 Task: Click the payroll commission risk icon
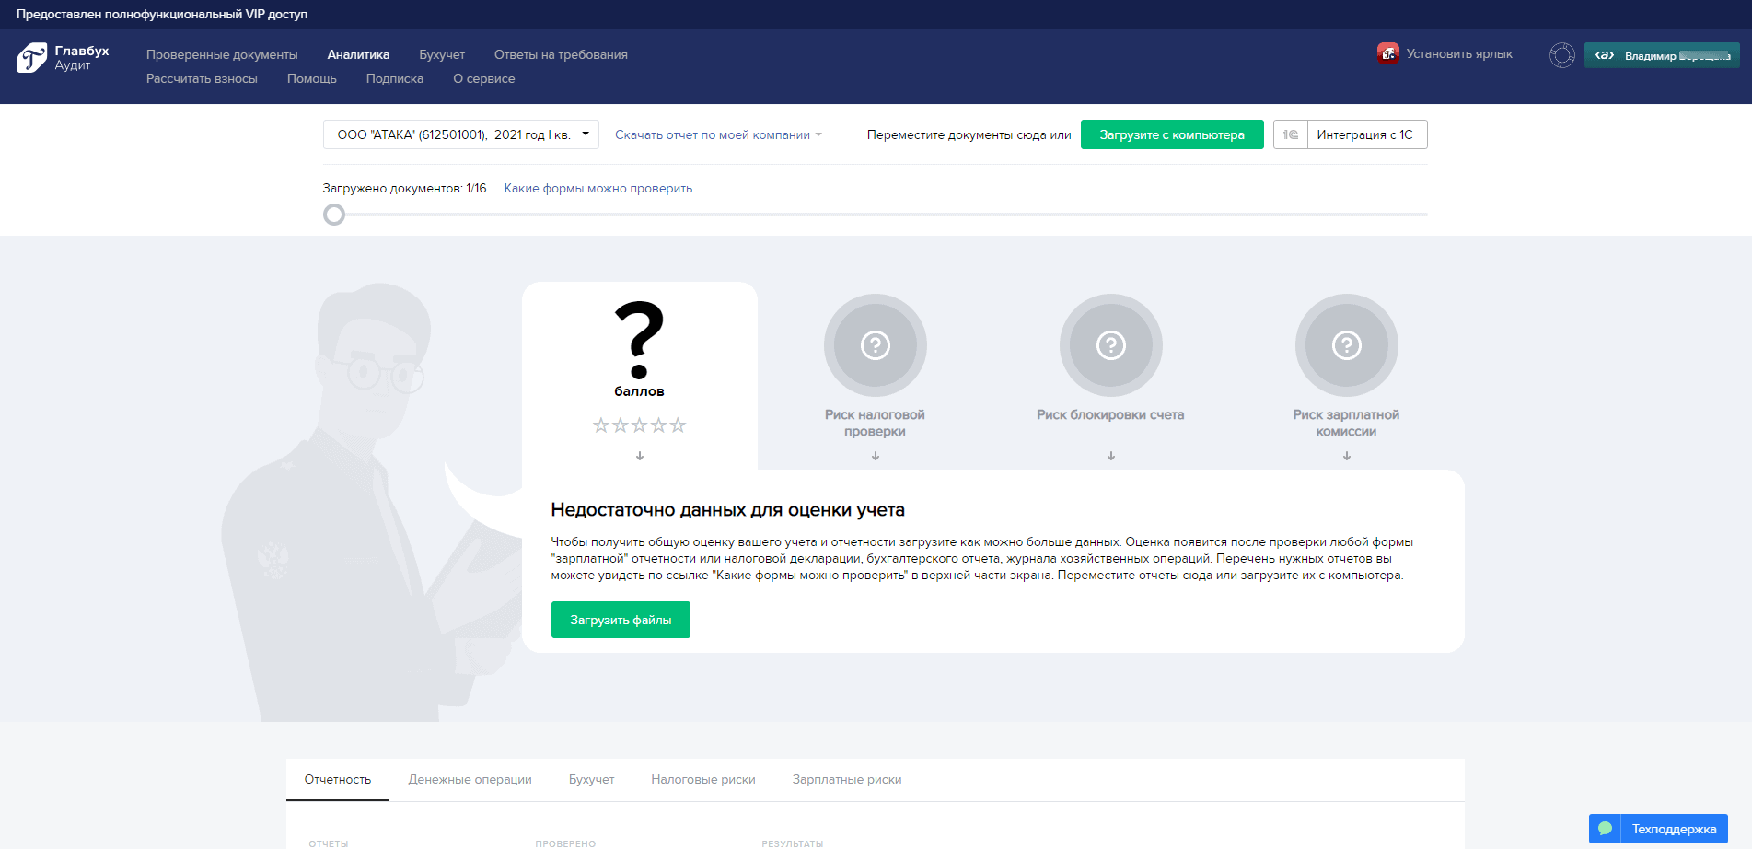[x=1346, y=345]
